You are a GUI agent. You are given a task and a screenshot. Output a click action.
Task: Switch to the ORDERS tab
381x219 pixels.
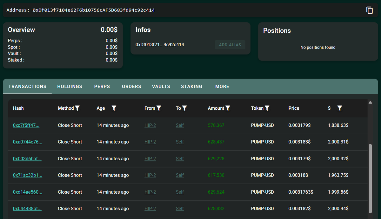[131, 86]
